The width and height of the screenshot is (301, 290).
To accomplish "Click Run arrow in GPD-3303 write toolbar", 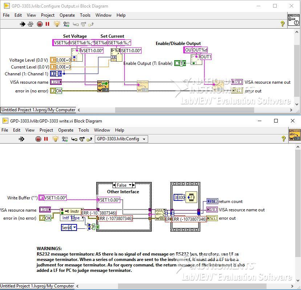I will [x=21, y=139].
